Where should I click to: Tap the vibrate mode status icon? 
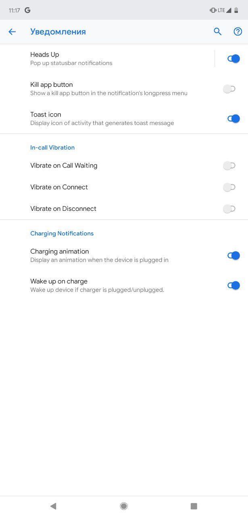pos(213,10)
